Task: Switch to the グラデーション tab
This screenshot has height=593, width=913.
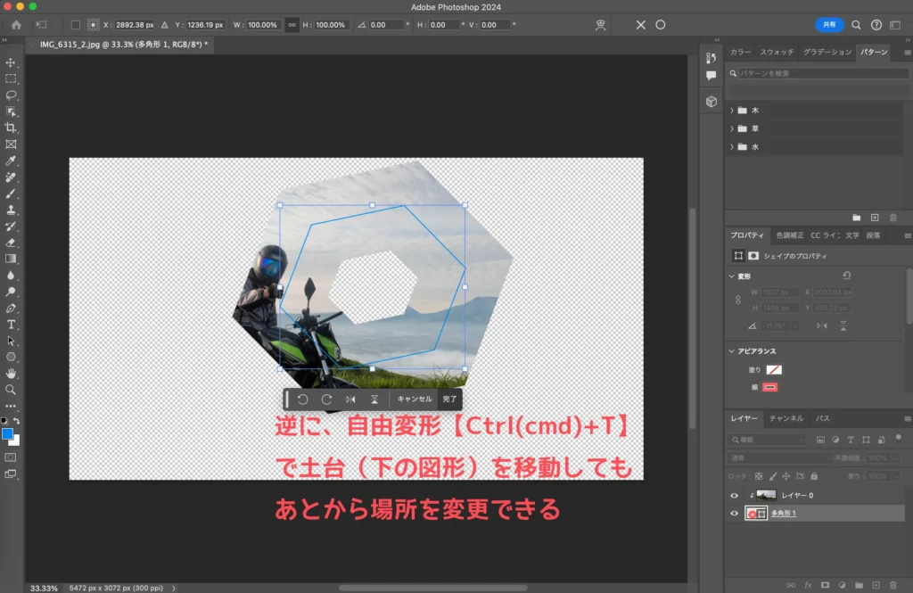Action: (827, 53)
